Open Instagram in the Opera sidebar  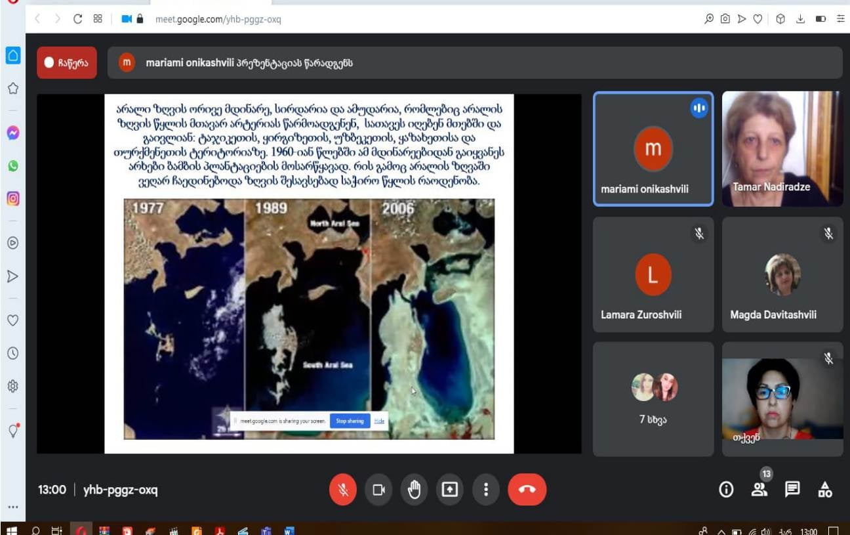click(12, 198)
